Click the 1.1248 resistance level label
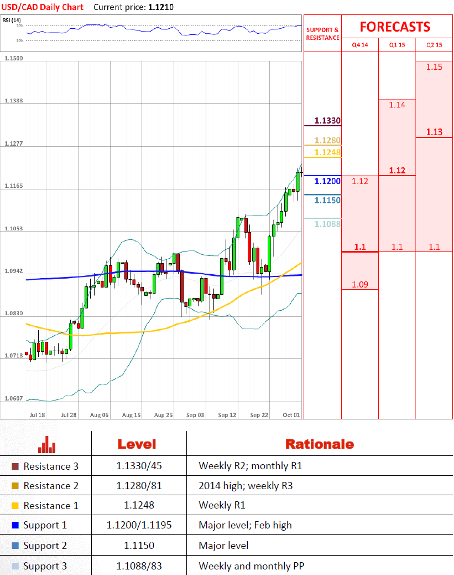 pos(327,152)
